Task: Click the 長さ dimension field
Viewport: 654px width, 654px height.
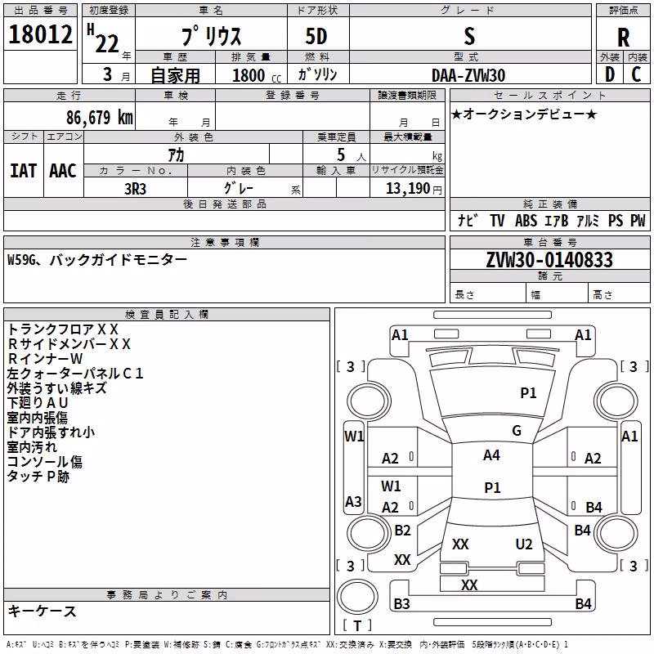Action: click(x=487, y=294)
